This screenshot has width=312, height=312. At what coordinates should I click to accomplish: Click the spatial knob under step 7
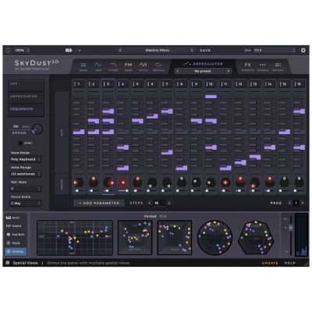(x=167, y=183)
